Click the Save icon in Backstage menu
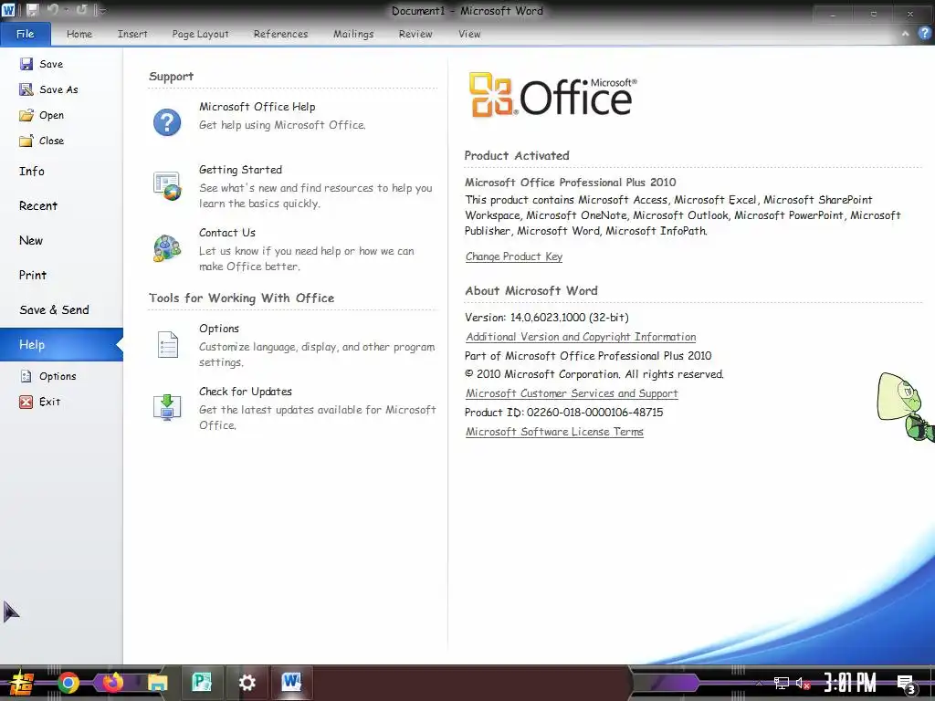Screen dimensions: 935x701 26,64
